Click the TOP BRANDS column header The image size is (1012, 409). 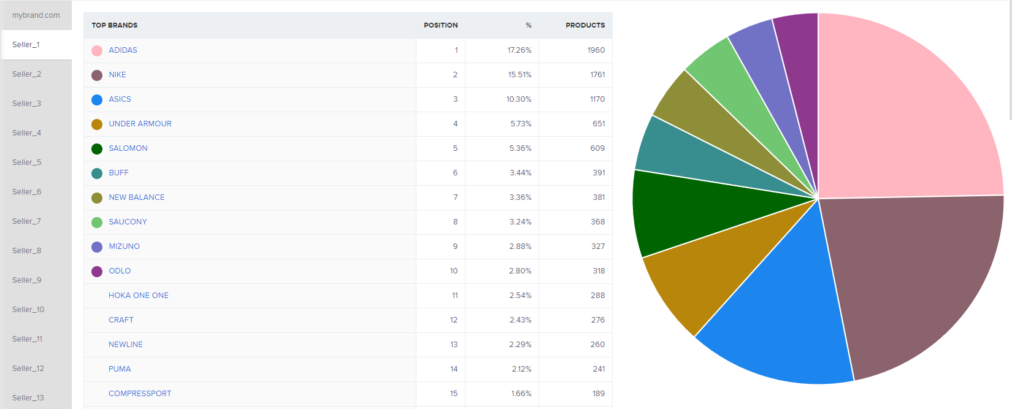(x=115, y=25)
